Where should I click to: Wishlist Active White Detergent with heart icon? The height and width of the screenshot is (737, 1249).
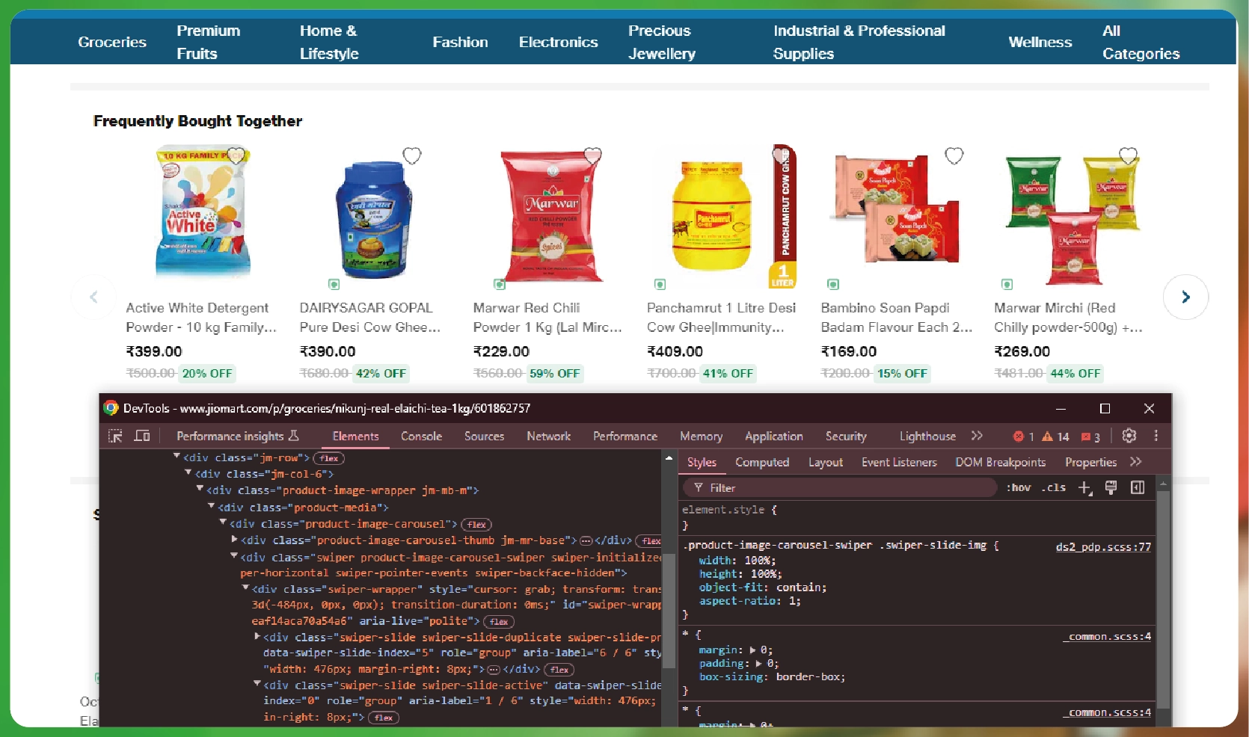[x=236, y=155]
